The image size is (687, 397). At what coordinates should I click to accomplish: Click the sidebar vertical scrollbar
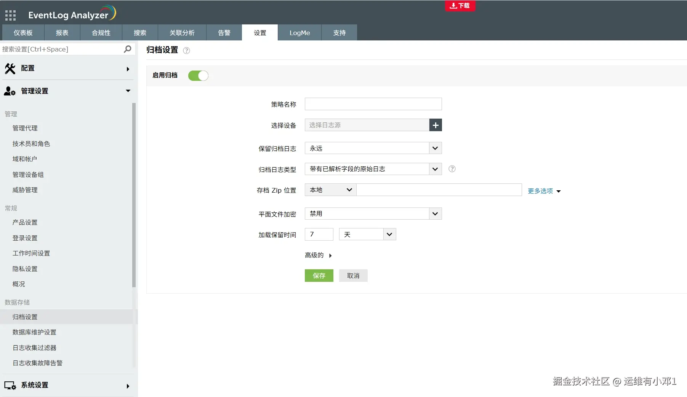pos(134,195)
